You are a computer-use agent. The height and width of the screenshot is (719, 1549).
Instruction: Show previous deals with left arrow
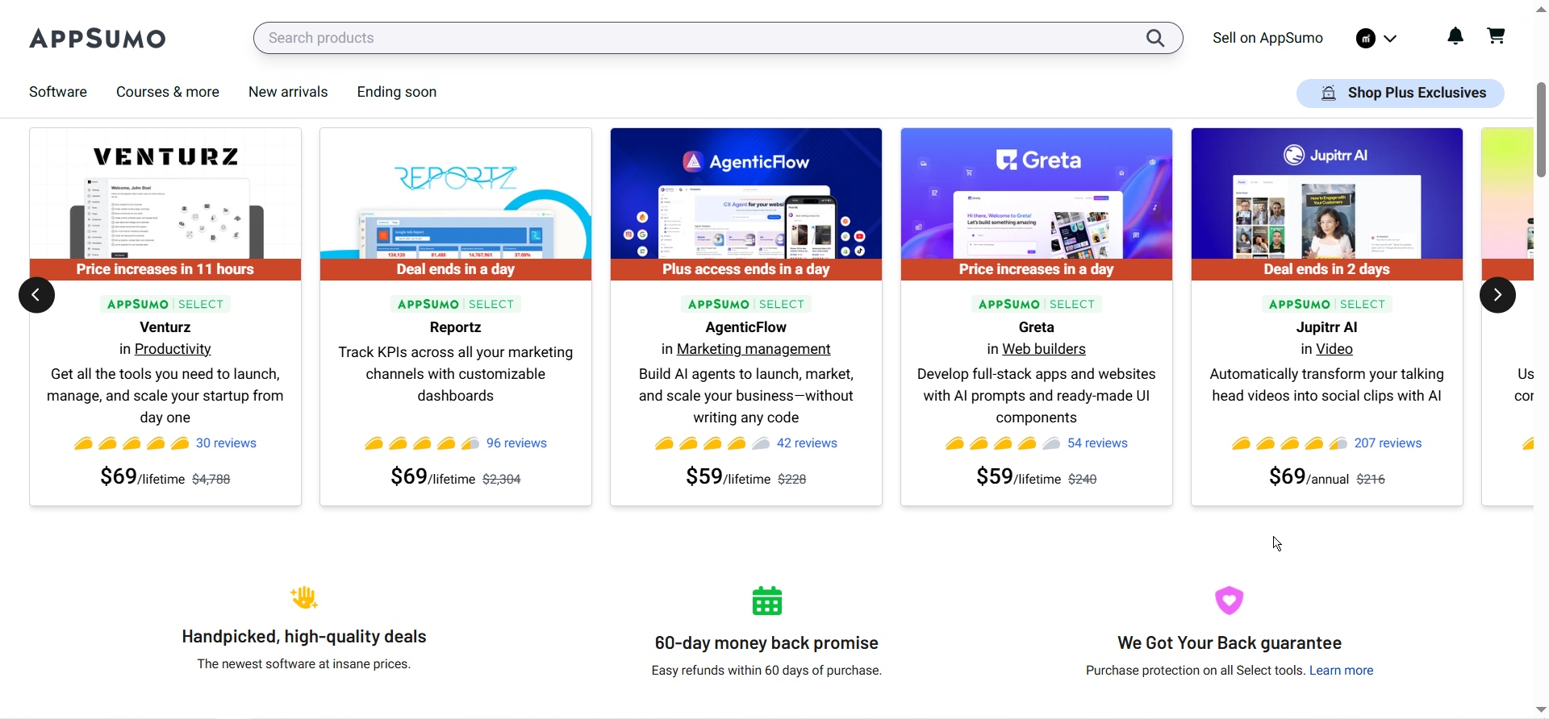coord(36,295)
